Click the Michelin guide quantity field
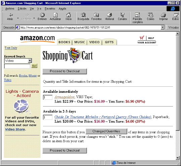This screenshot has height=166, width=181. (48, 117)
